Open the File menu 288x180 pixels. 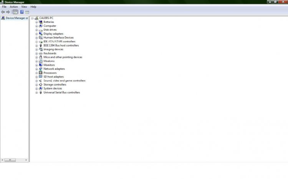(x=4, y=7)
